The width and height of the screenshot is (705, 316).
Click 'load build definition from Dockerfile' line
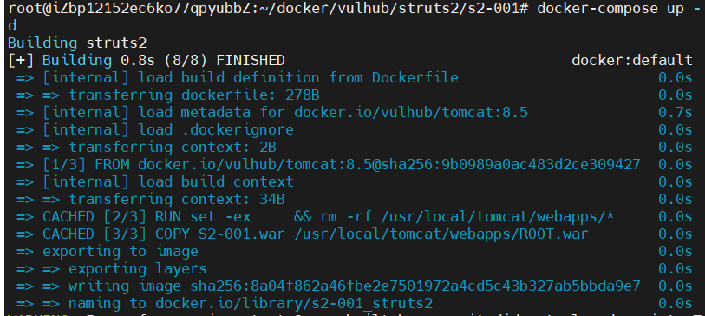pyautogui.click(x=251, y=78)
